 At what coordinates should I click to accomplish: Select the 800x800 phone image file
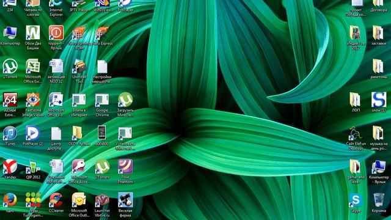(x=102, y=136)
